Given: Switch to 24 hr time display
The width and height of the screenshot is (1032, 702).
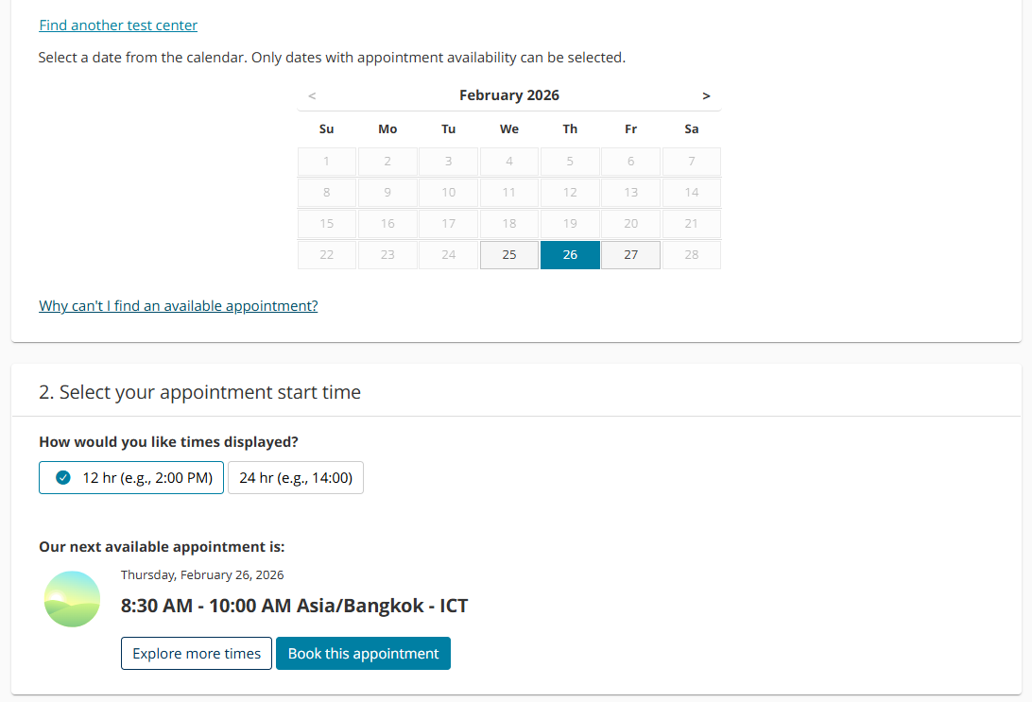Looking at the screenshot, I should tap(295, 478).
